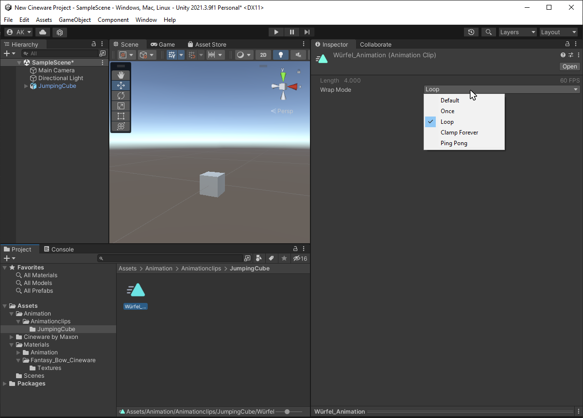
Task: Open Search by Type in Project panel
Action: click(x=259, y=258)
